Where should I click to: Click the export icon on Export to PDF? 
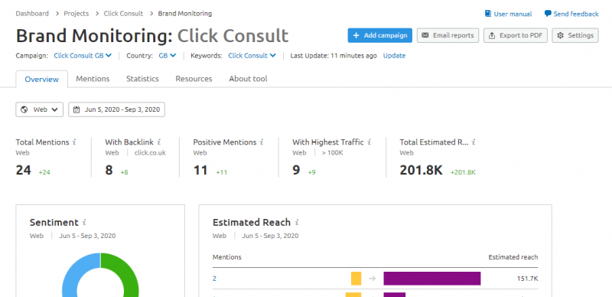[x=492, y=35]
